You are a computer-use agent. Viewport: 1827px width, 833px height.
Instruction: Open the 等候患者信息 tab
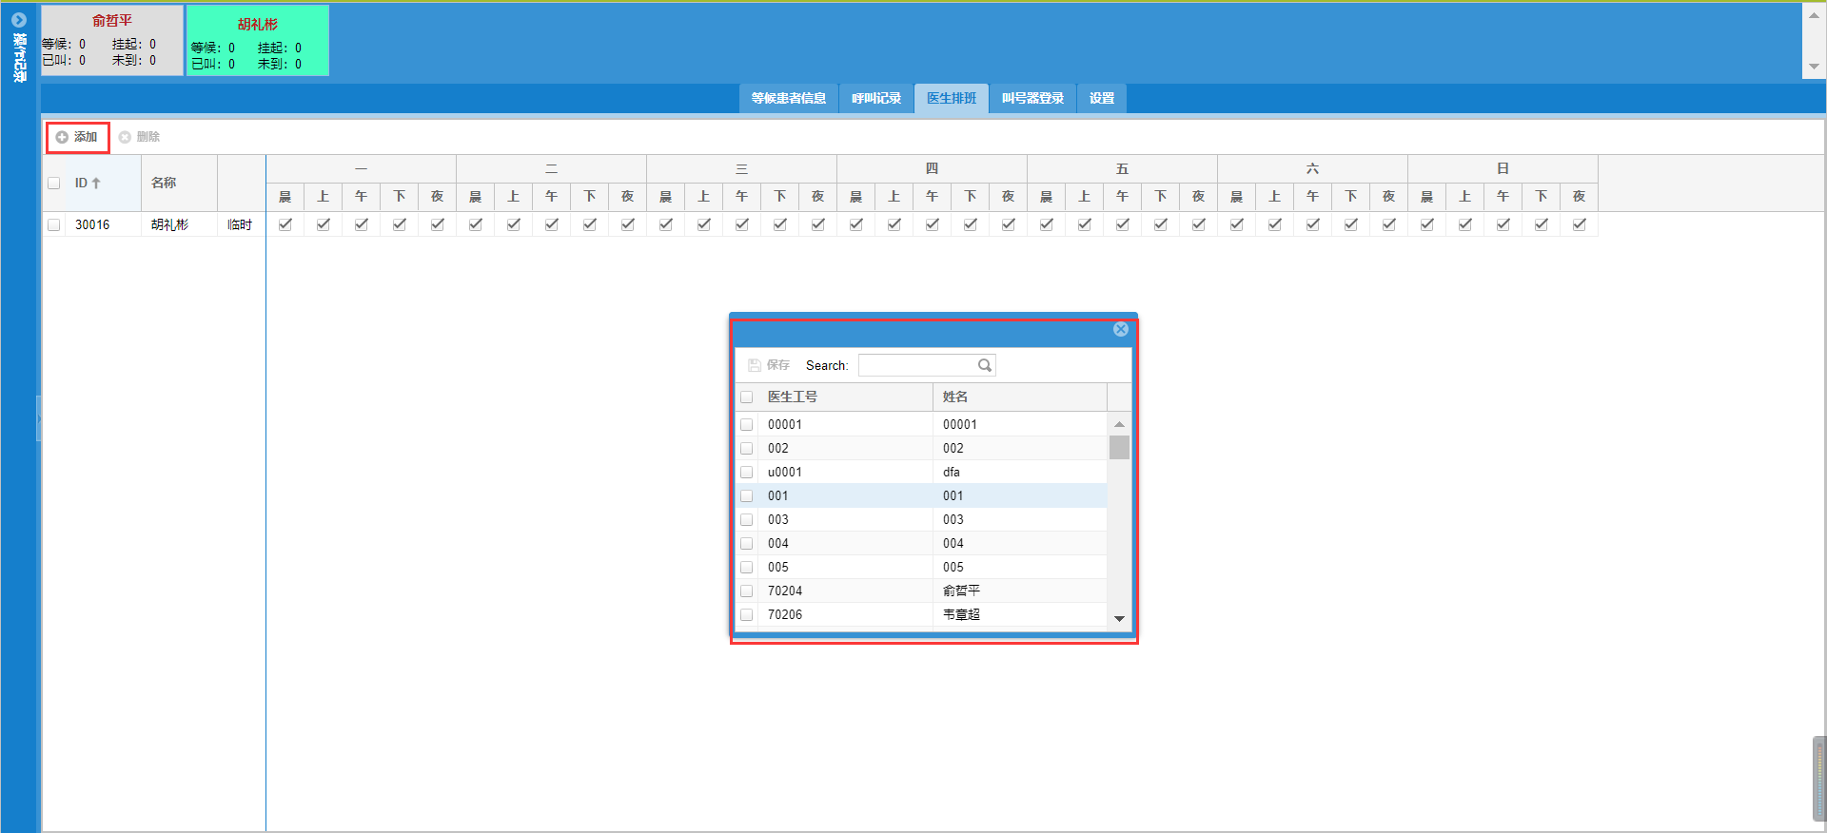point(789,98)
